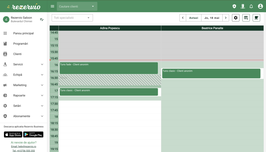Open calendar settings gear icon
The height and width of the screenshot is (152, 266).
[x=236, y=18]
